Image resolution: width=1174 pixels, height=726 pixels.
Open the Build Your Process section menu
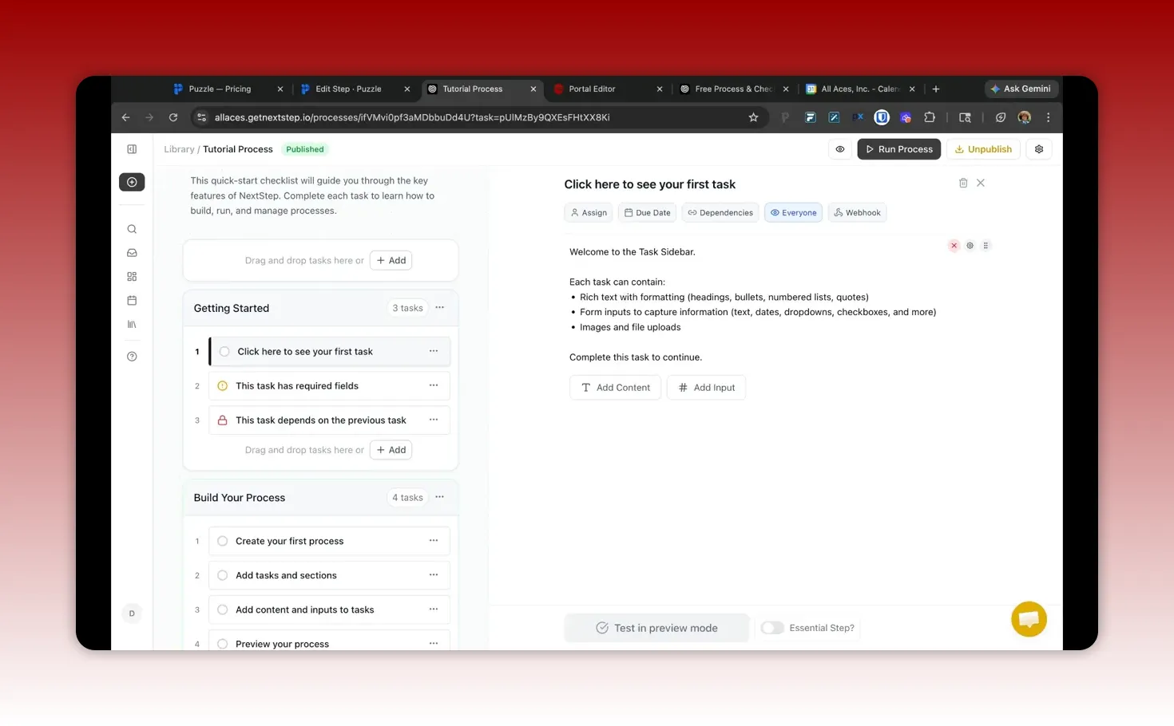tap(439, 496)
